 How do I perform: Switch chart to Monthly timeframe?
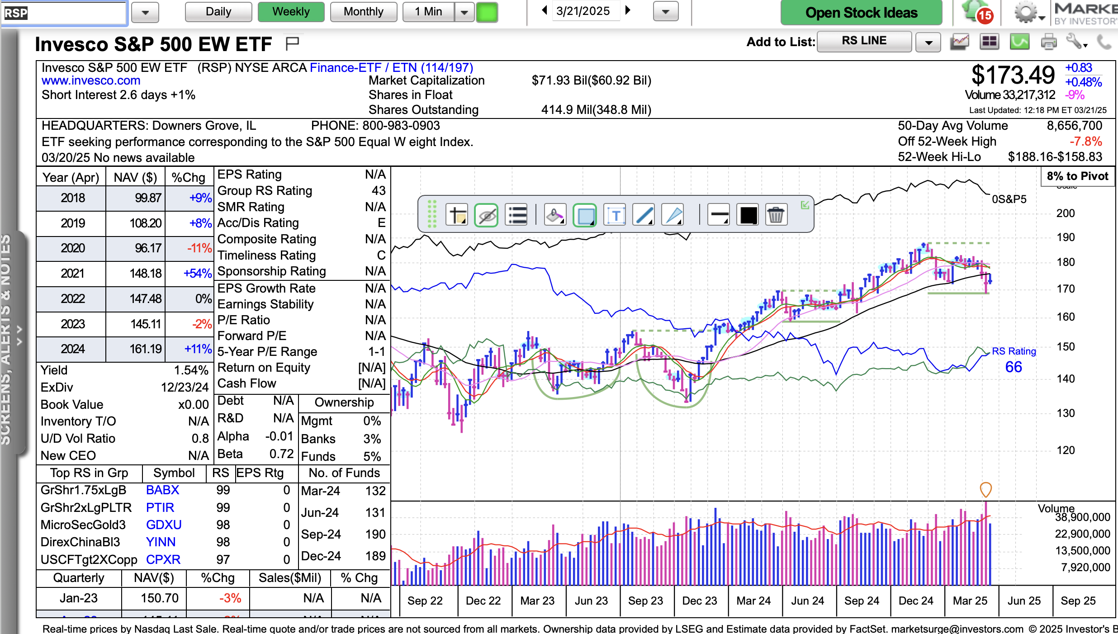(x=364, y=12)
